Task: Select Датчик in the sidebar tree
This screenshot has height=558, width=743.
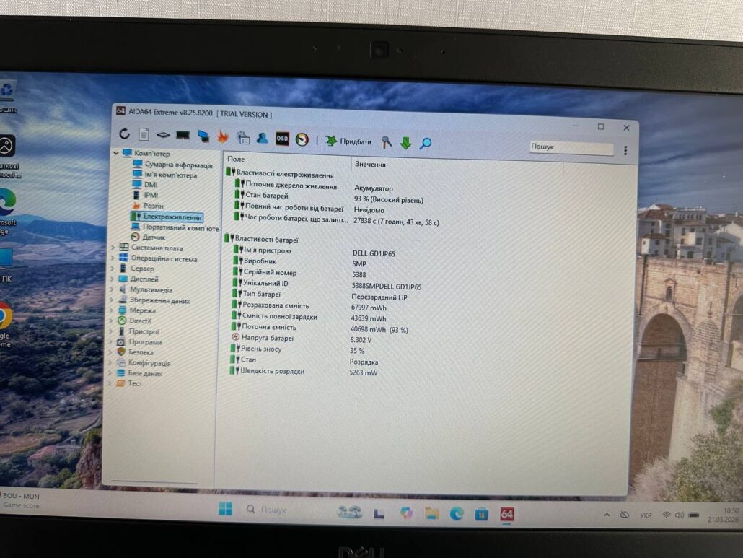Action: click(154, 237)
